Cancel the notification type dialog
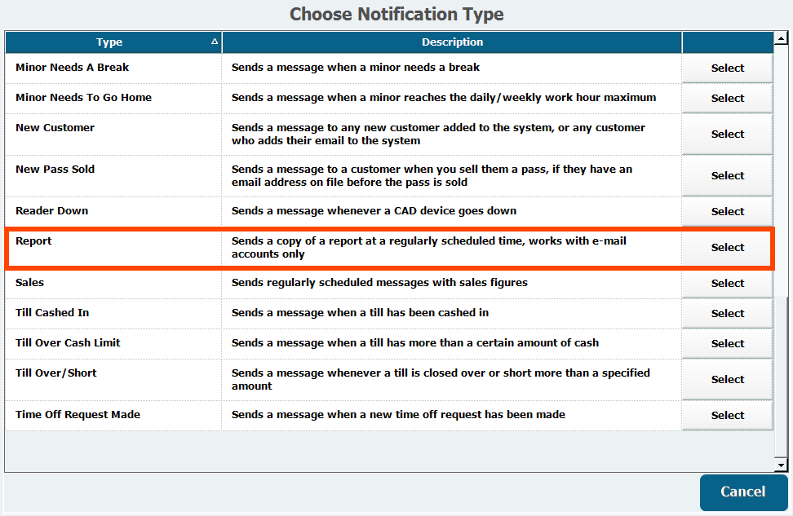793x516 pixels. tap(742, 492)
